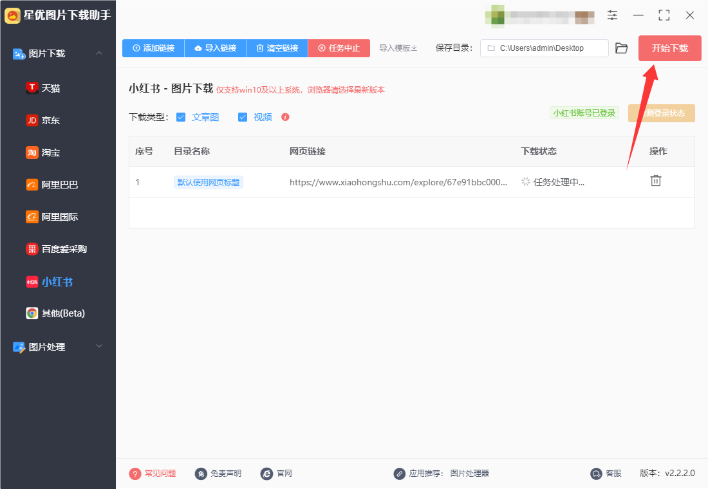Open the 免责声明 disclaimer
708x489 pixels.
pyautogui.click(x=218, y=473)
